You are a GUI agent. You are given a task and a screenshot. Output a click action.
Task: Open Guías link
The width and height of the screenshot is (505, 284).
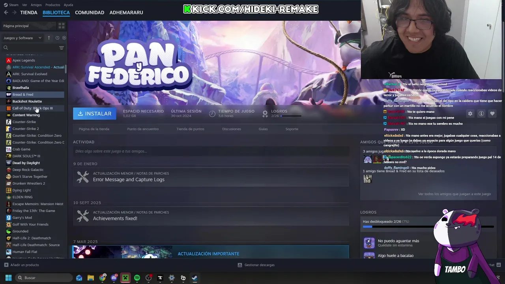point(263,129)
